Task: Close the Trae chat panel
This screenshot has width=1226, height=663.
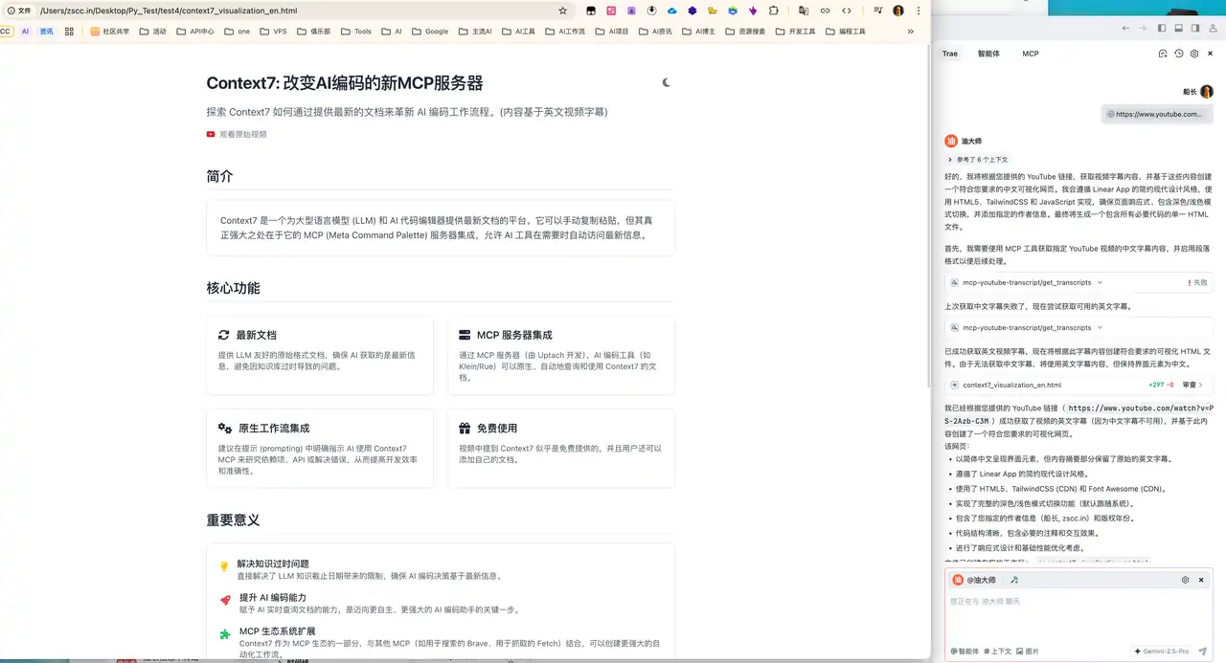Action: pyautogui.click(x=1211, y=54)
